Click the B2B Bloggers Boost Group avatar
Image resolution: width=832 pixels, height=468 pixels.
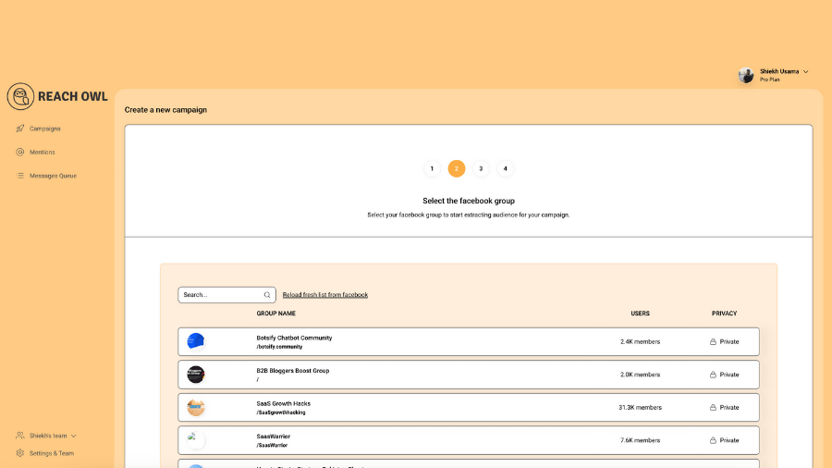(195, 375)
